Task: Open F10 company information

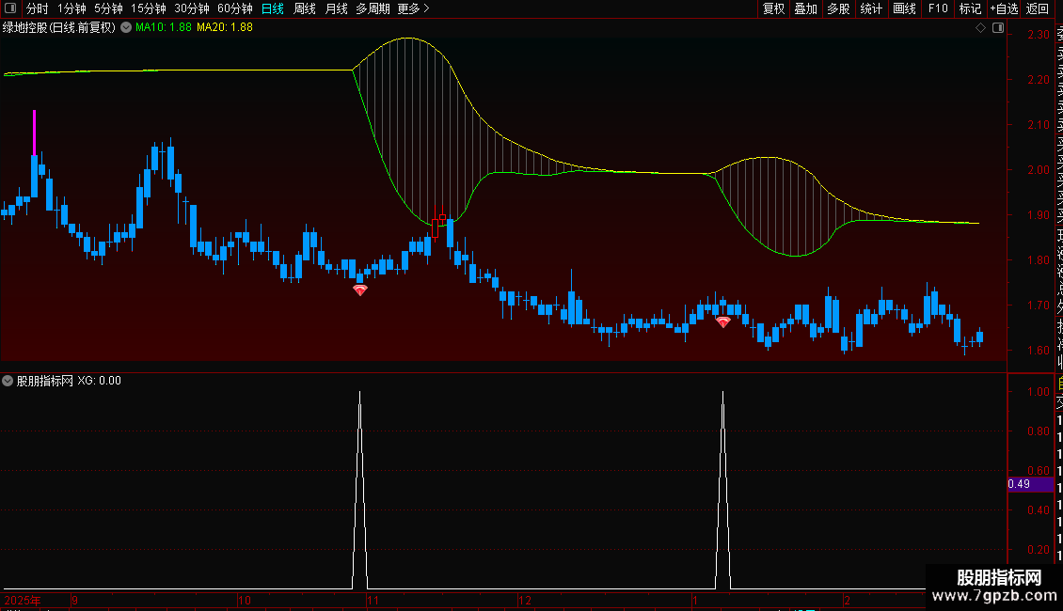Action: (x=938, y=8)
